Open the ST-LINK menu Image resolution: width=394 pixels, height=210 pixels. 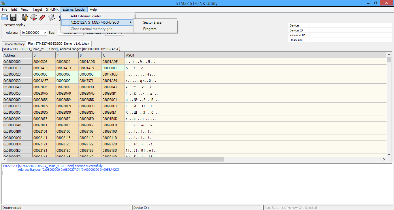[52, 10]
